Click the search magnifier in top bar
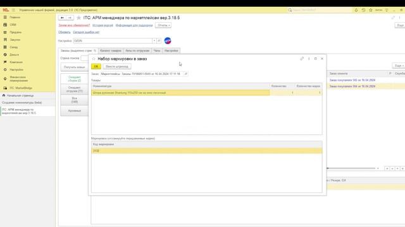 290,10
